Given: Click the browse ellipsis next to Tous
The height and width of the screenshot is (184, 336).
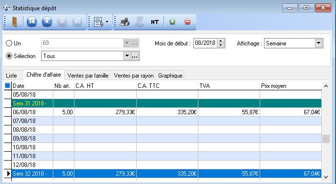Looking at the screenshot, I should click(x=135, y=56).
